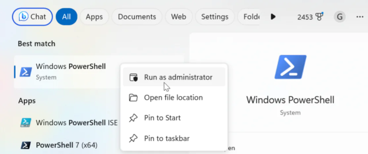
Task: Open the G account avatar
Action: pyautogui.click(x=340, y=17)
